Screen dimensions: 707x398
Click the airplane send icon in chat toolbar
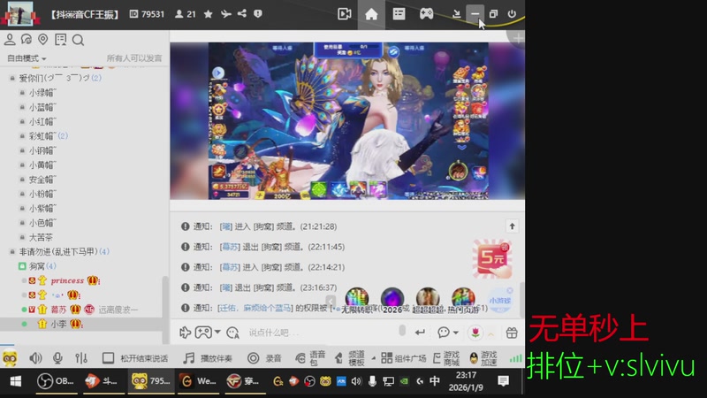(x=186, y=333)
